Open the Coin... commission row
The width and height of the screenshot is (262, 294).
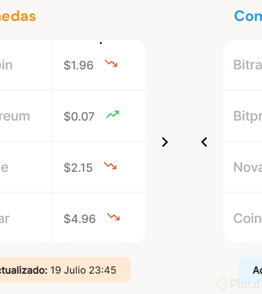click(x=243, y=218)
